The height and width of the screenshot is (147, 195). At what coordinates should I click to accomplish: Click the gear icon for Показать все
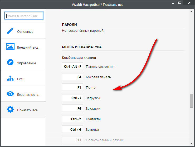click(10, 109)
